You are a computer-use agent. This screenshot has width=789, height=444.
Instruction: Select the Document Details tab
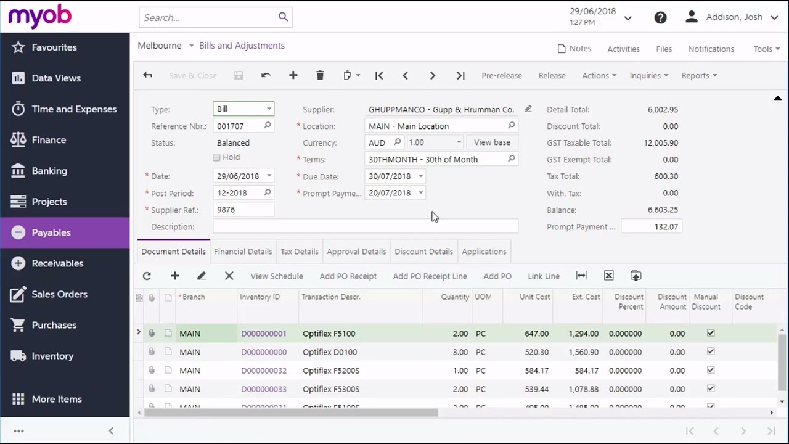pyautogui.click(x=173, y=251)
